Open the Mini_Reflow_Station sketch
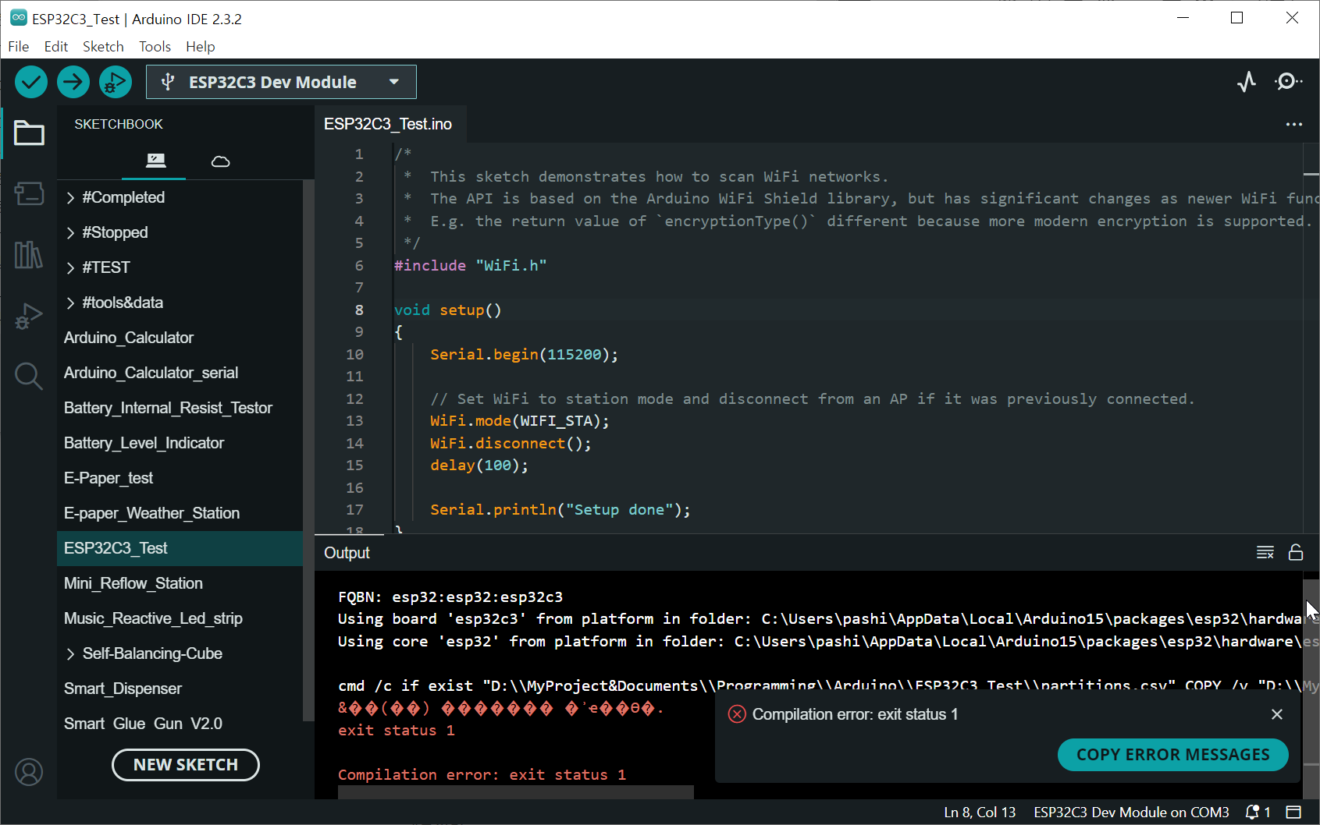This screenshot has width=1320, height=825. tap(180, 583)
